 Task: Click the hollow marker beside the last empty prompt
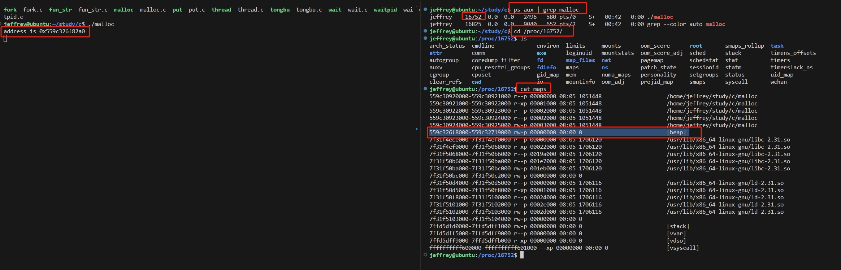click(425, 255)
